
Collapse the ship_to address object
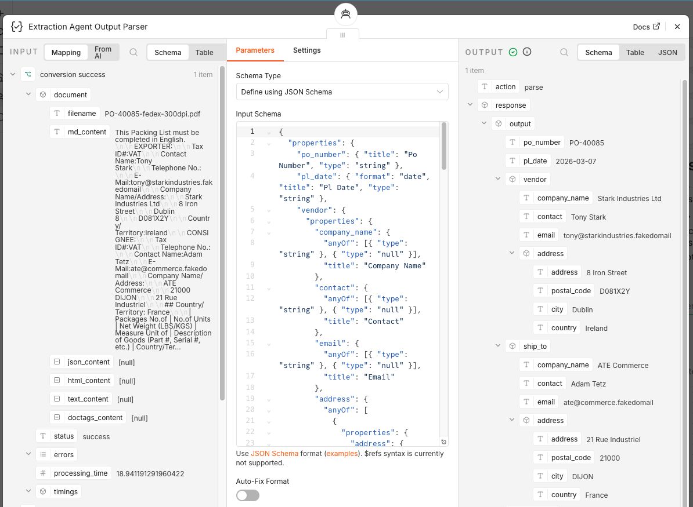(512, 420)
